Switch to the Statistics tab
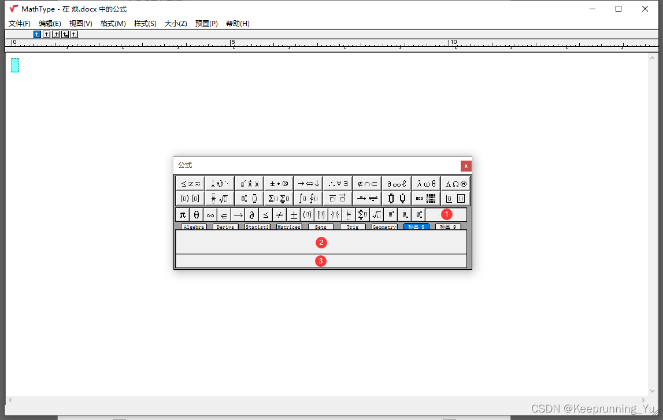Viewport: 663px width, 420px height. click(257, 227)
